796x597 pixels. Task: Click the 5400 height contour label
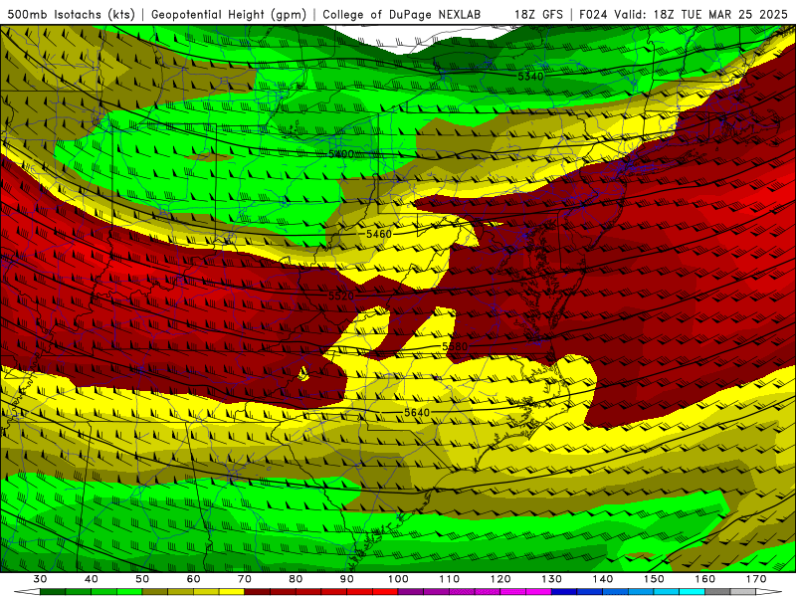341,154
